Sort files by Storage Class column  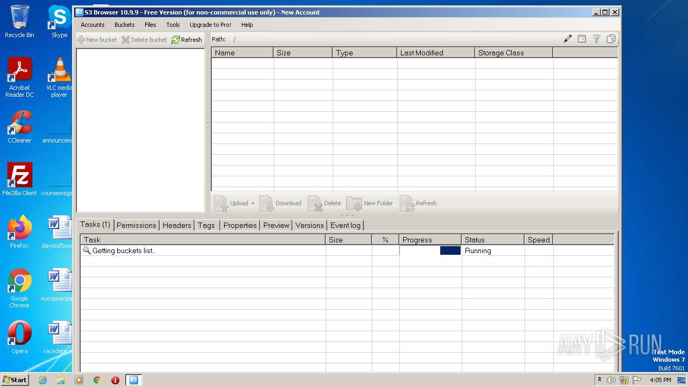point(514,53)
